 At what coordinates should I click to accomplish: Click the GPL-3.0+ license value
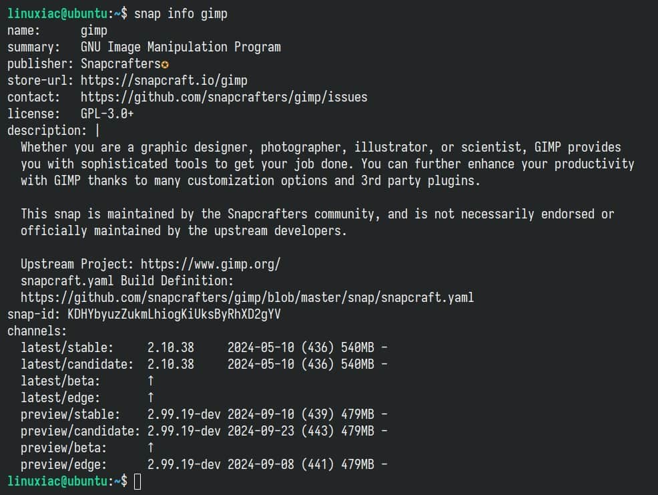pos(107,114)
